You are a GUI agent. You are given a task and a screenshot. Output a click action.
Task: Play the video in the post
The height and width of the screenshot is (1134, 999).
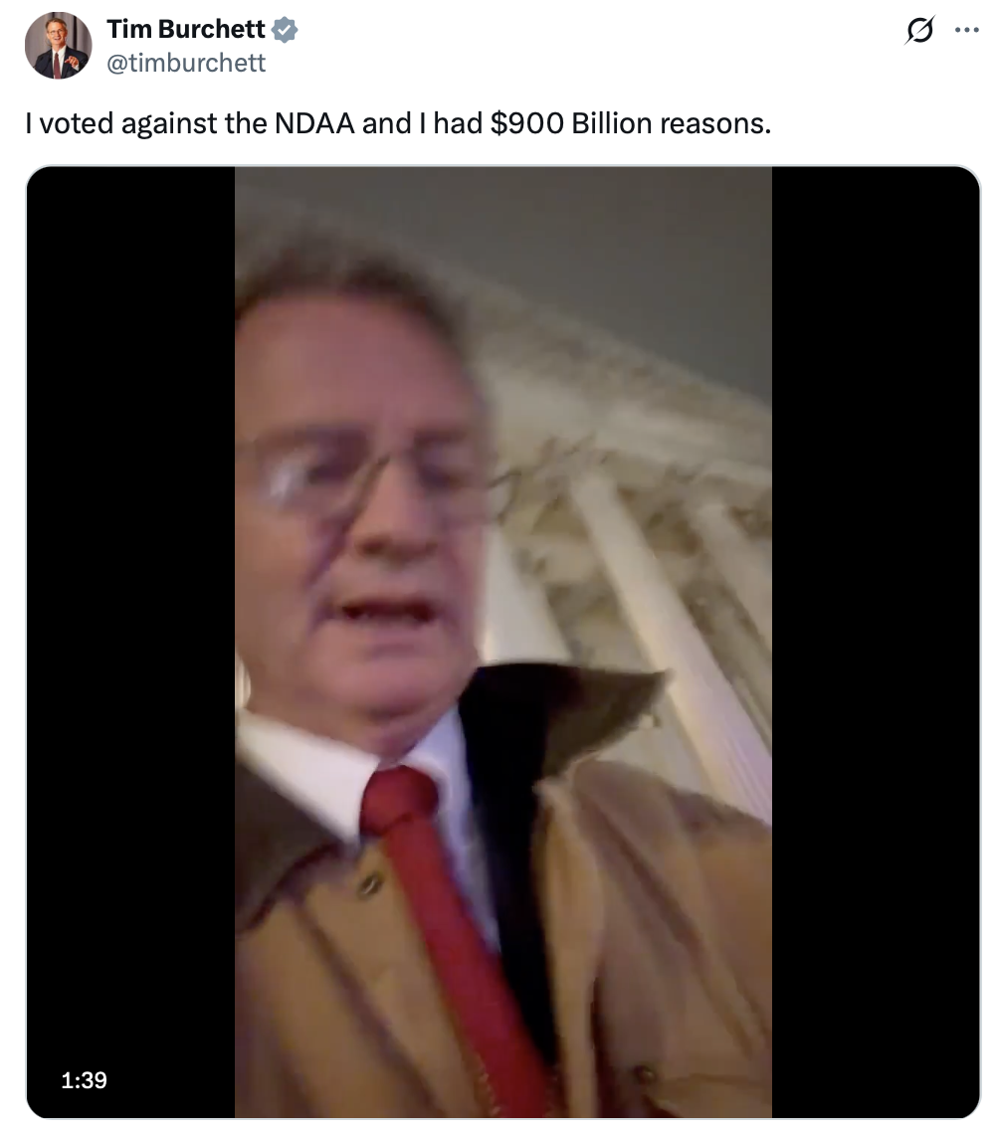pyautogui.click(x=502, y=642)
